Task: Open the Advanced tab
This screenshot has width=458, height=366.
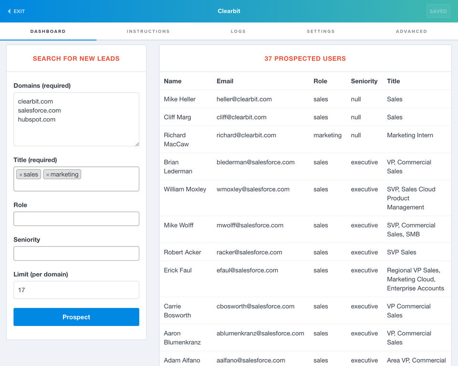Action: pos(411,31)
